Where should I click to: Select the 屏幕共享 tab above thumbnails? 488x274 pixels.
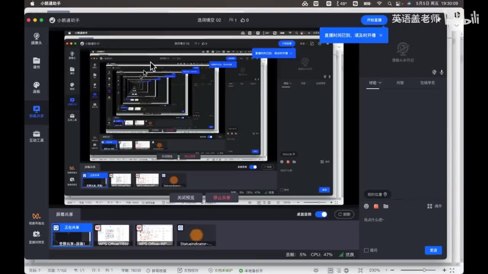pyautogui.click(x=64, y=214)
